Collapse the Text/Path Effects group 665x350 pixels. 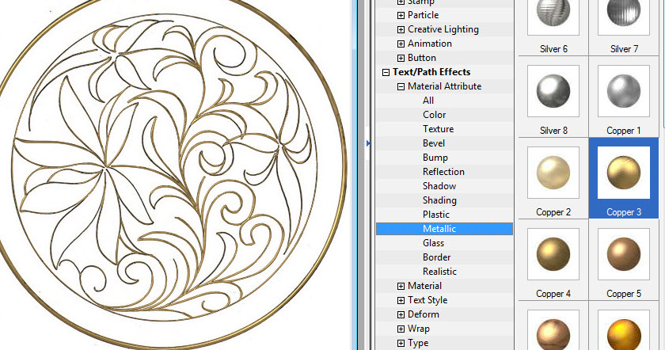pyautogui.click(x=386, y=72)
